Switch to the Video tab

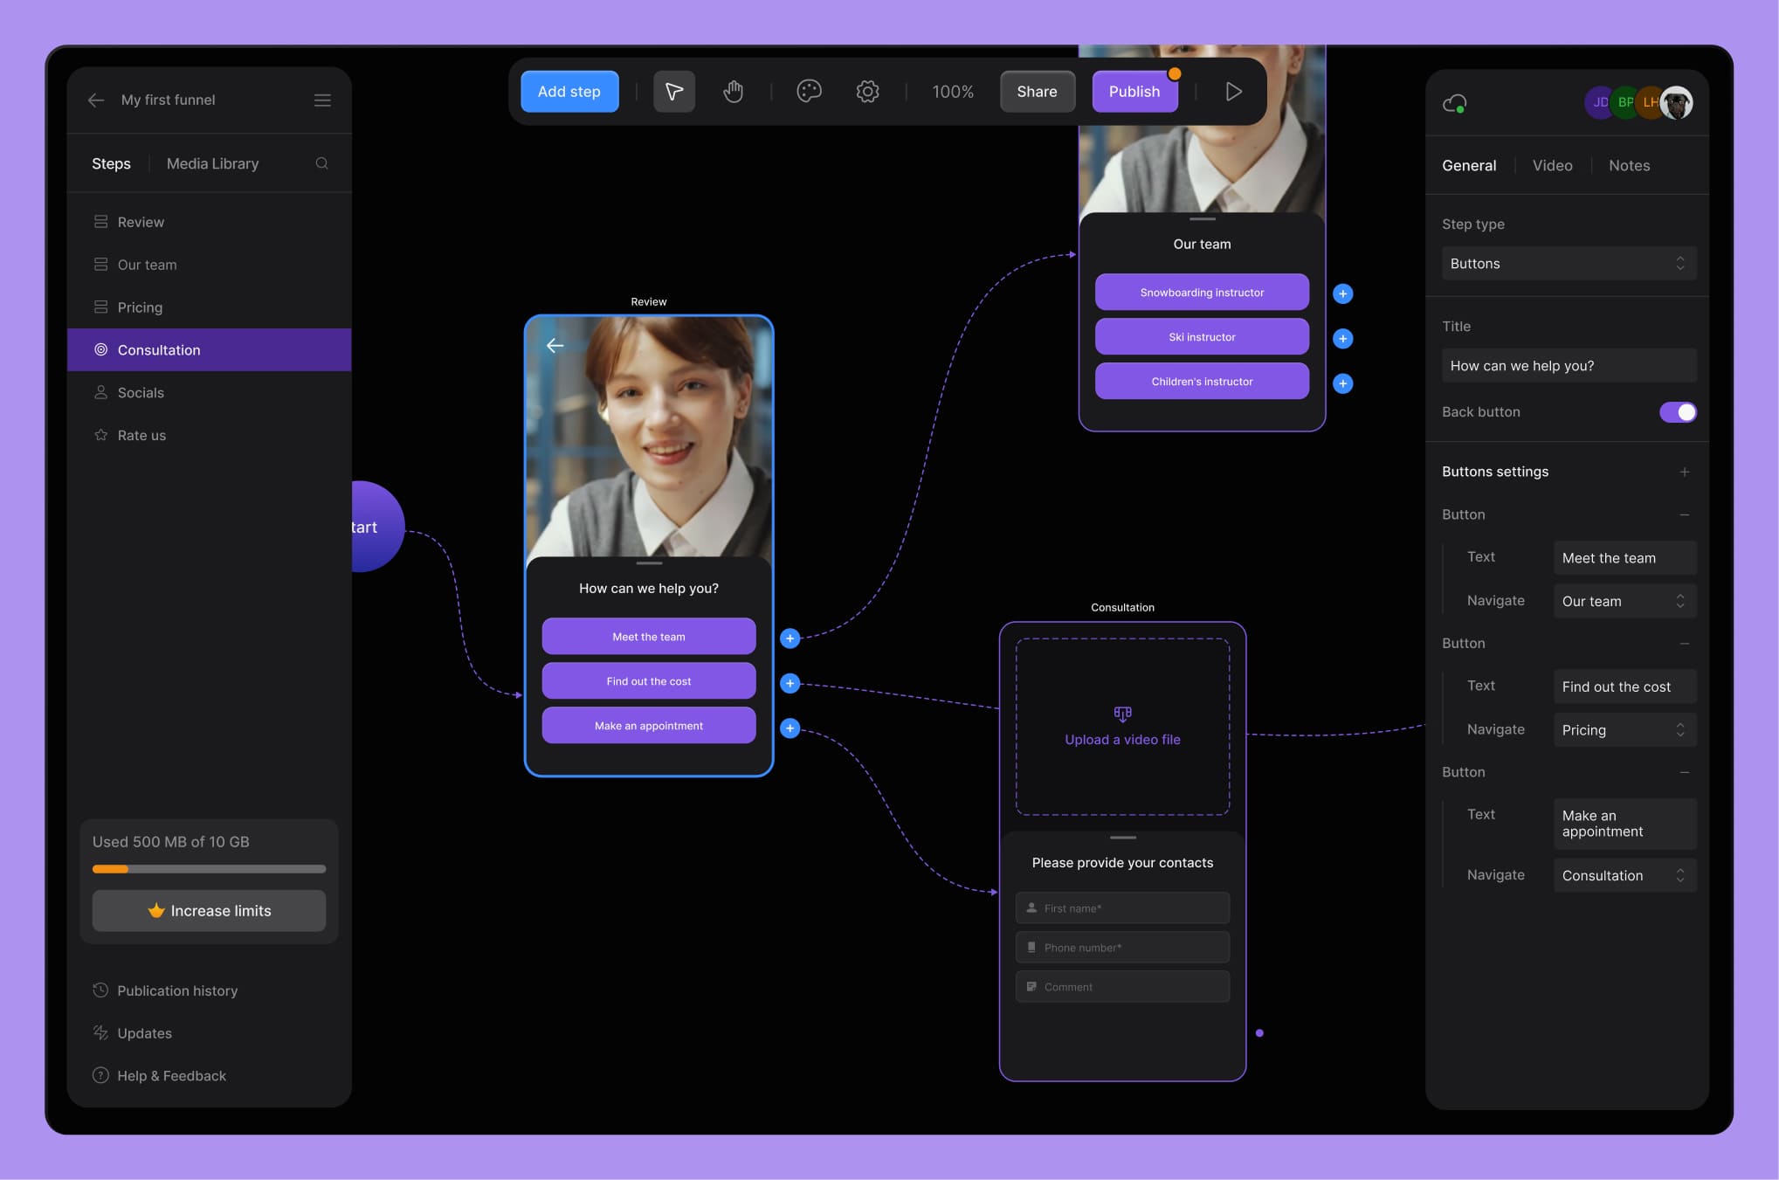pos(1552,166)
